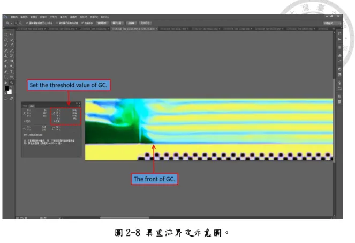
Task: Click the last zoom preset button in options bar
Action: pyautogui.click(x=145, y=23)
